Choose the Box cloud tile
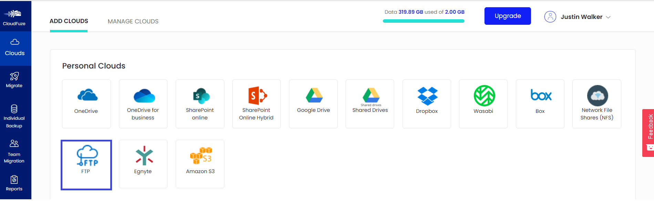This screenshot has height=201, width=654. [x=540, y=104]
